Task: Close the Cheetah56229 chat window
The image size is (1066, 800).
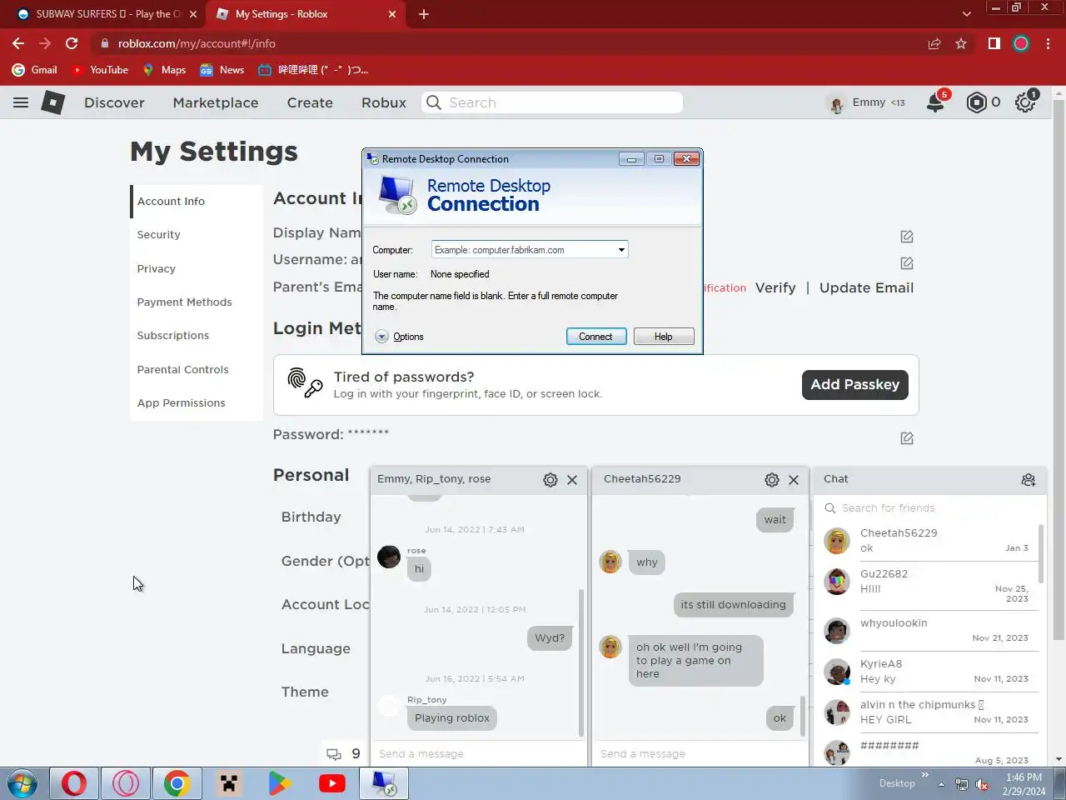Action: [794, 480]
